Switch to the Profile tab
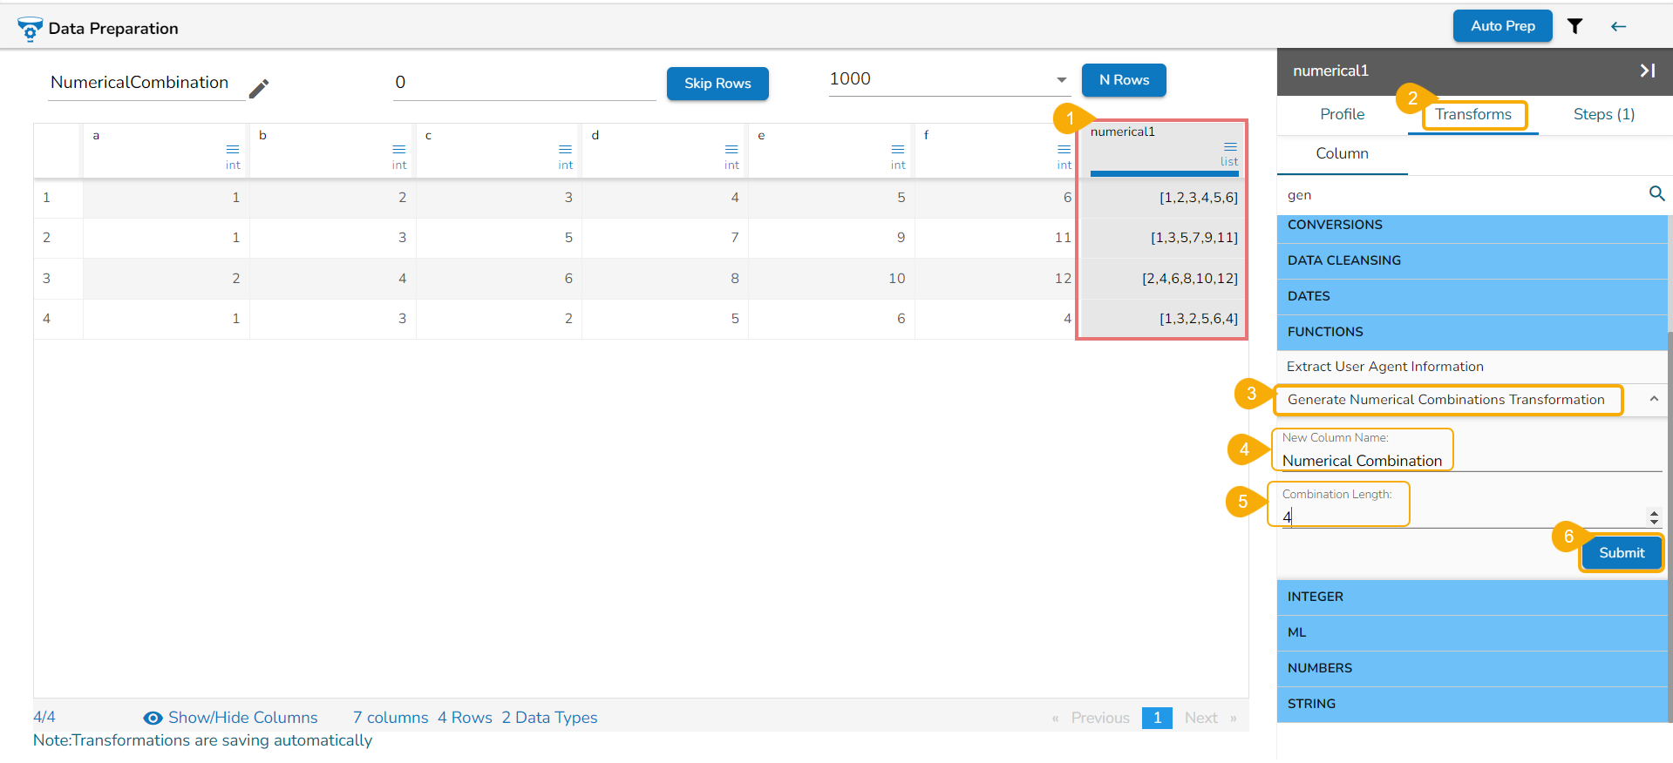This screenshot has width=1673, height=763. click(1342, 114)
